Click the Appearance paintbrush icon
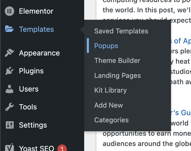 [x=9, y=53]
